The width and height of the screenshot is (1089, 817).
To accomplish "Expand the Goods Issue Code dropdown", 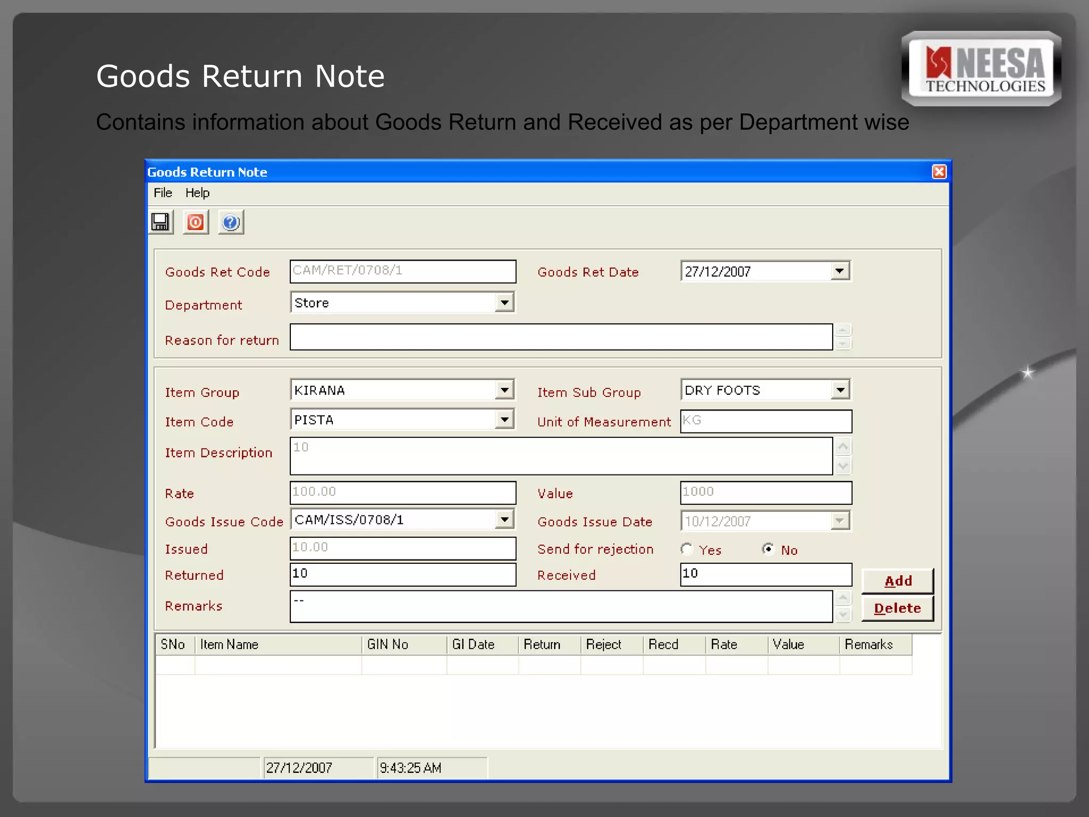I will tap(504, 519).
